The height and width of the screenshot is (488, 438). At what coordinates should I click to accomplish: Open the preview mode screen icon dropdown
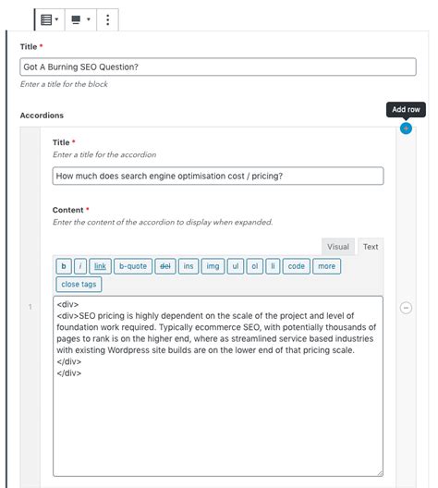(x=80, y=19)
